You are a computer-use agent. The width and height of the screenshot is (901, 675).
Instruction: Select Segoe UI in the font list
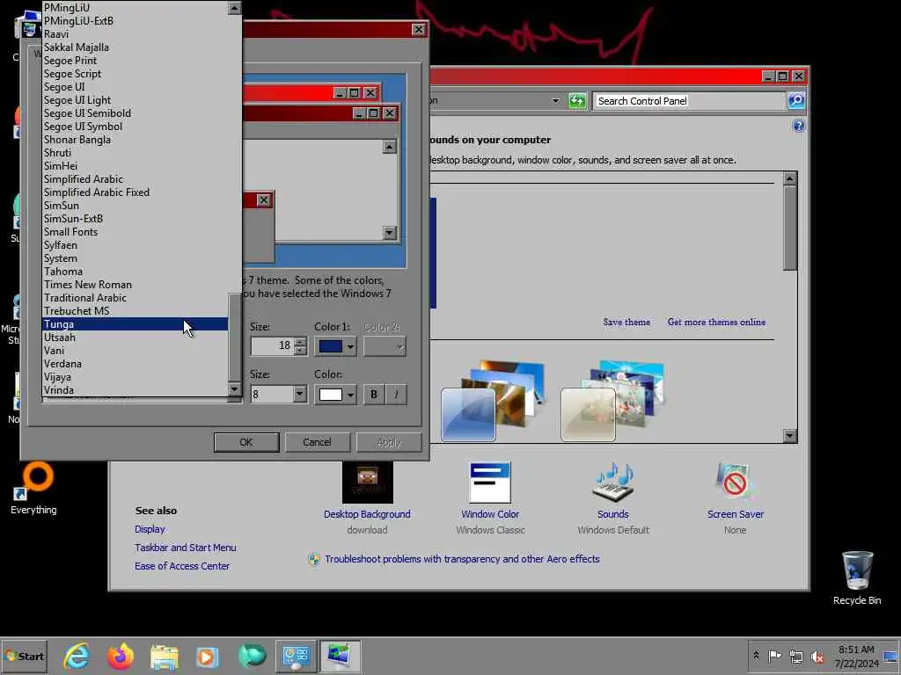136,87
